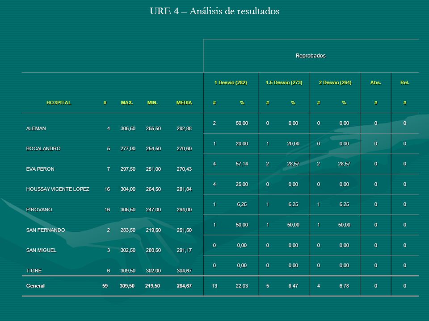429x321 pixels.
Task: Select the 'SAN MIGUEL' hospital row label
Action: pos(41,250)
